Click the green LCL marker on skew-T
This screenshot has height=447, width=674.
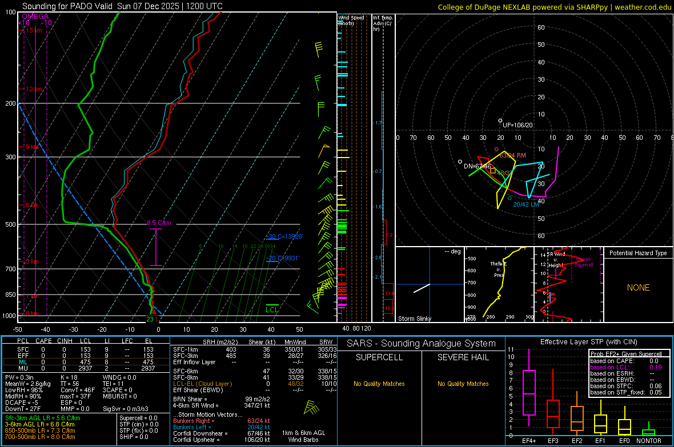click(272, 309)
